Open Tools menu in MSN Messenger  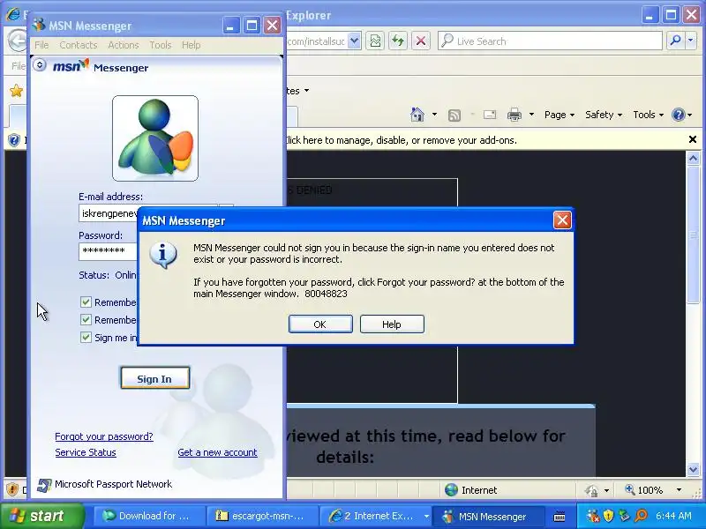(161, 45)
